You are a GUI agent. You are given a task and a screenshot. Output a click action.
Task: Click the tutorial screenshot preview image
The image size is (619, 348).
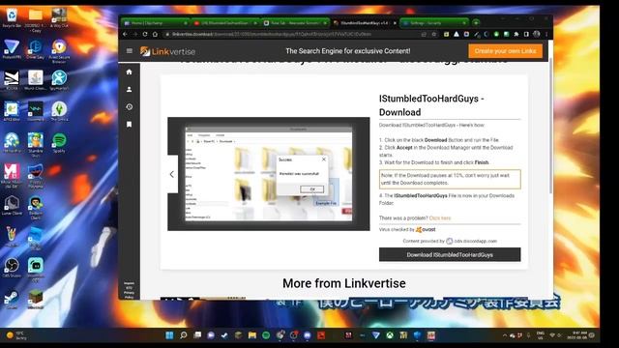[x=269, y=174]
